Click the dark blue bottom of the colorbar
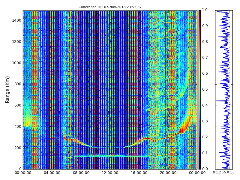This screenshot has height=180, width=240. 199,166
